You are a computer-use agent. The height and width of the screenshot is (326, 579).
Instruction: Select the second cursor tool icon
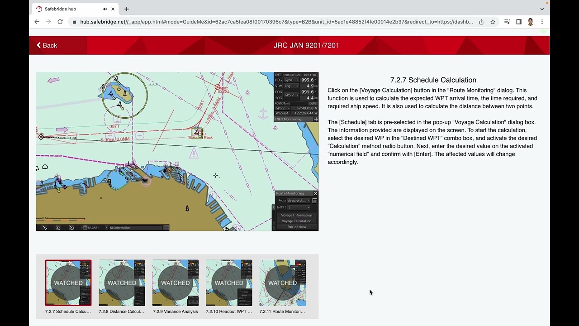point(58,228)
